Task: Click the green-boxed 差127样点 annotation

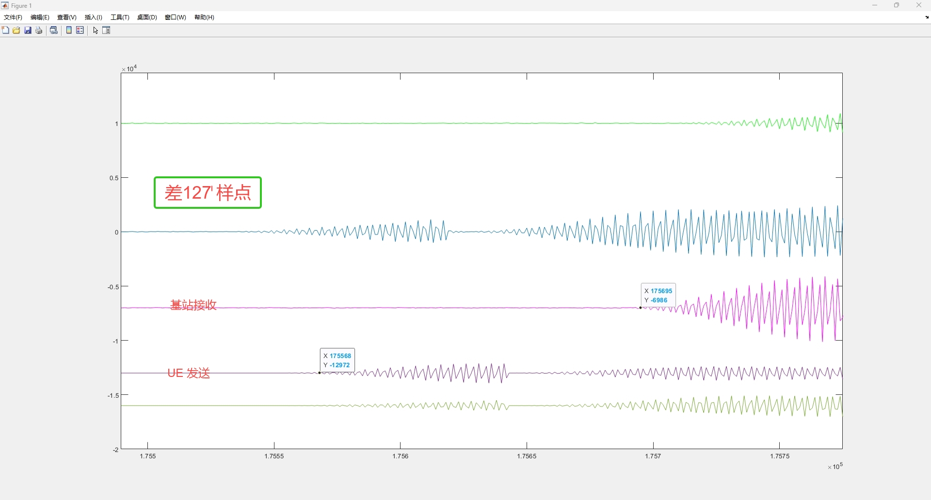Action: tap(208, 193)
